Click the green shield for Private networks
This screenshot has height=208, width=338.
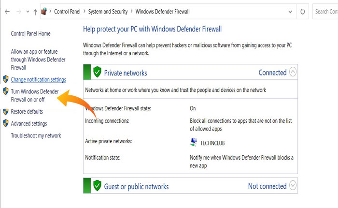(x=97, y=73)
